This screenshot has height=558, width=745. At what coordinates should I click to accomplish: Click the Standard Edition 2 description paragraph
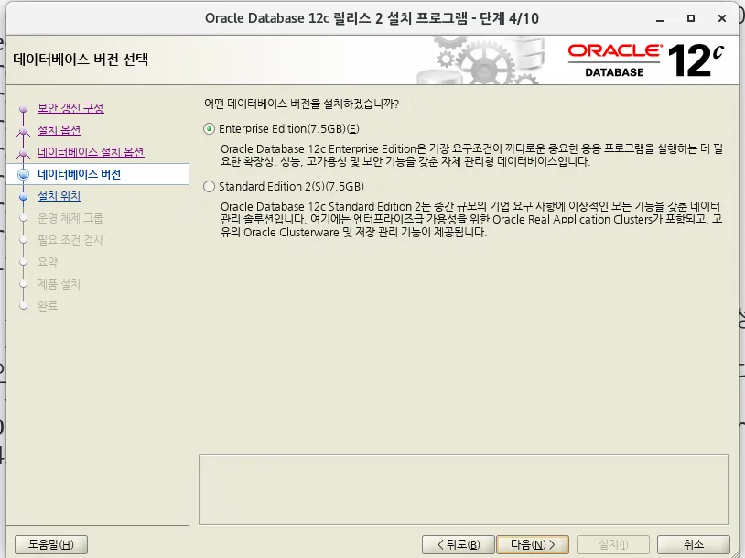(471, 219)
